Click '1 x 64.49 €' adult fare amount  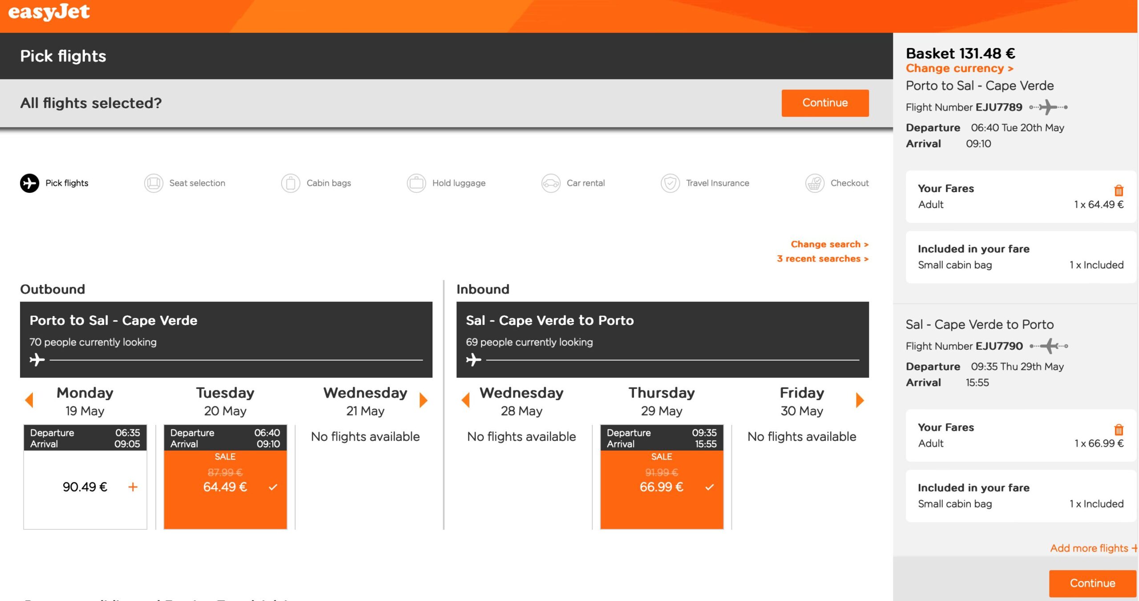[1099, 204]
